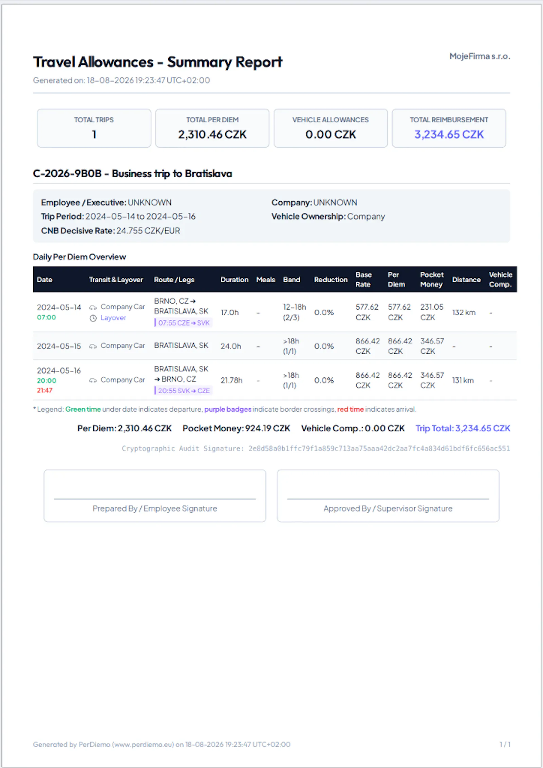
Task: Click the Transit & Layover column header
Action: pyautogui.click(x=116, y=280)
